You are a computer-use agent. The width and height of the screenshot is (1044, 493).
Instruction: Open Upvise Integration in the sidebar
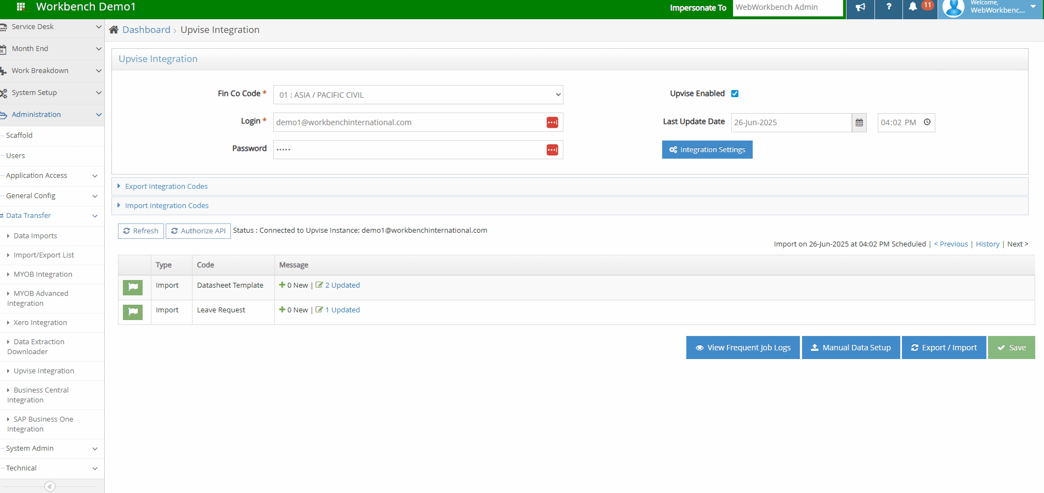[44, 371]
